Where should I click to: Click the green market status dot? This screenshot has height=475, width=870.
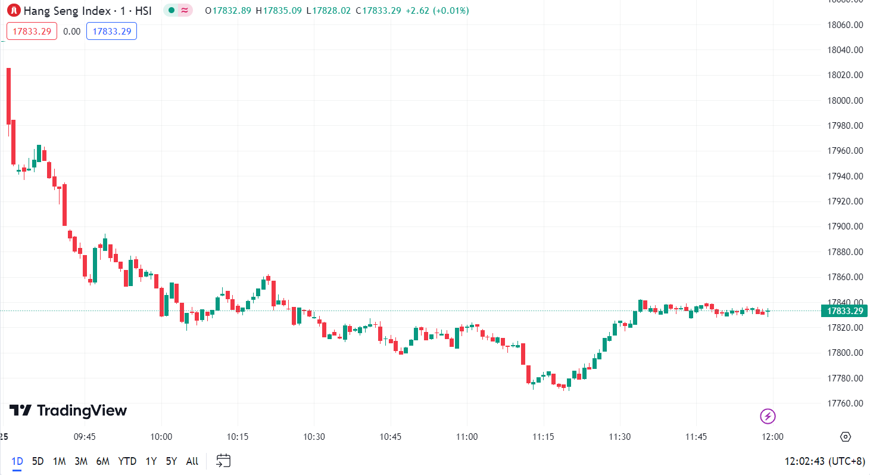coord(171,10)
